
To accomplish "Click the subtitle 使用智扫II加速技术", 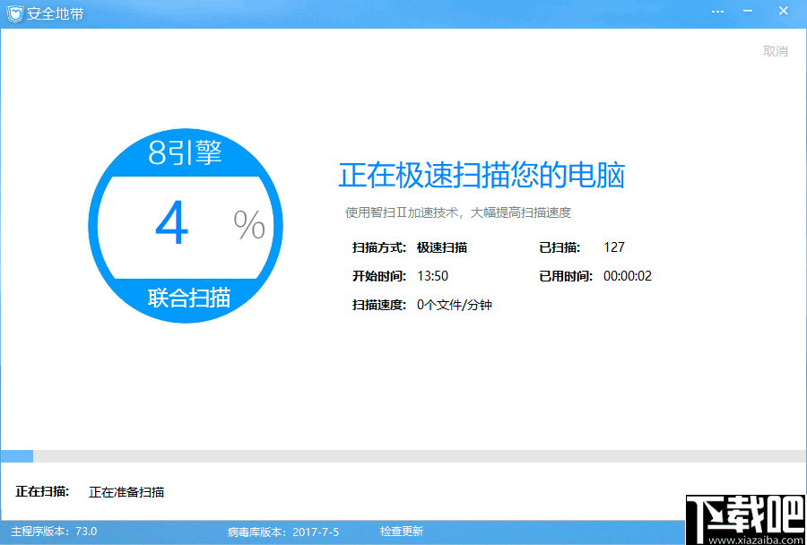I will point(402,212).
